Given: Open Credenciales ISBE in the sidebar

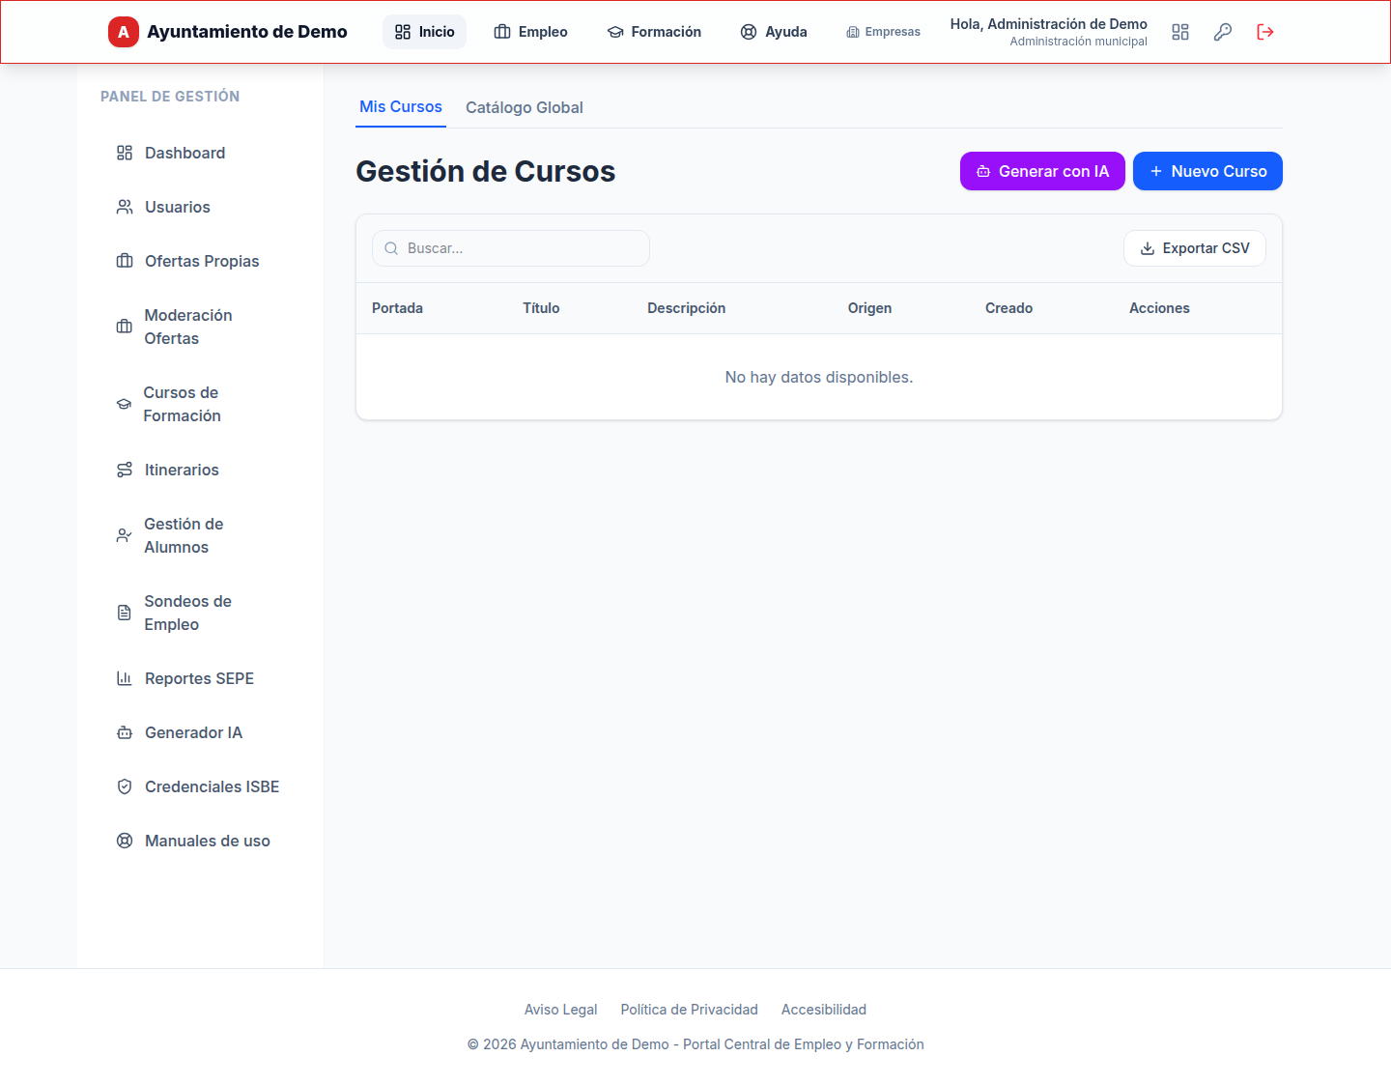Looking at the screenshot, I should [x=200, y=786].
